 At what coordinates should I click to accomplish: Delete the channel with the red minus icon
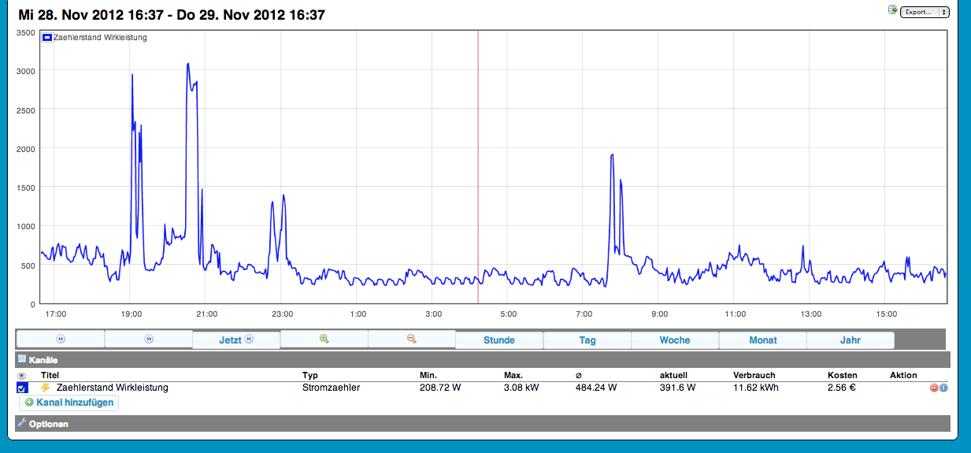click(x=934, y=388)
